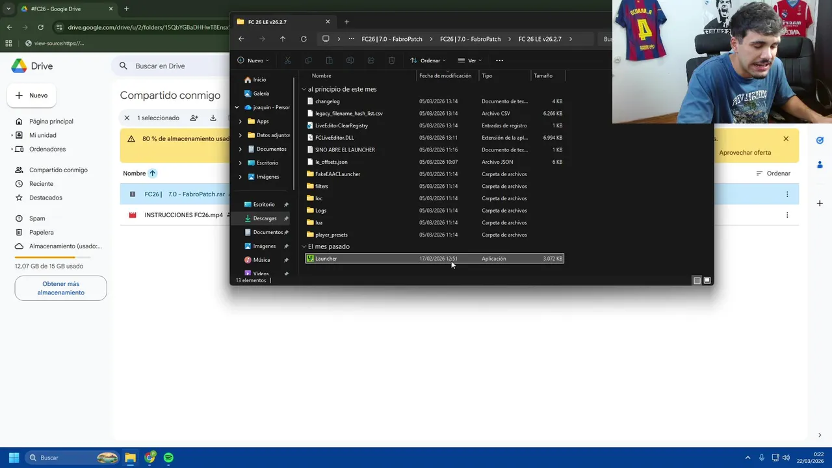Sort by Tipo column header
The image size is (832, 468).
click(x=504, y=76)
